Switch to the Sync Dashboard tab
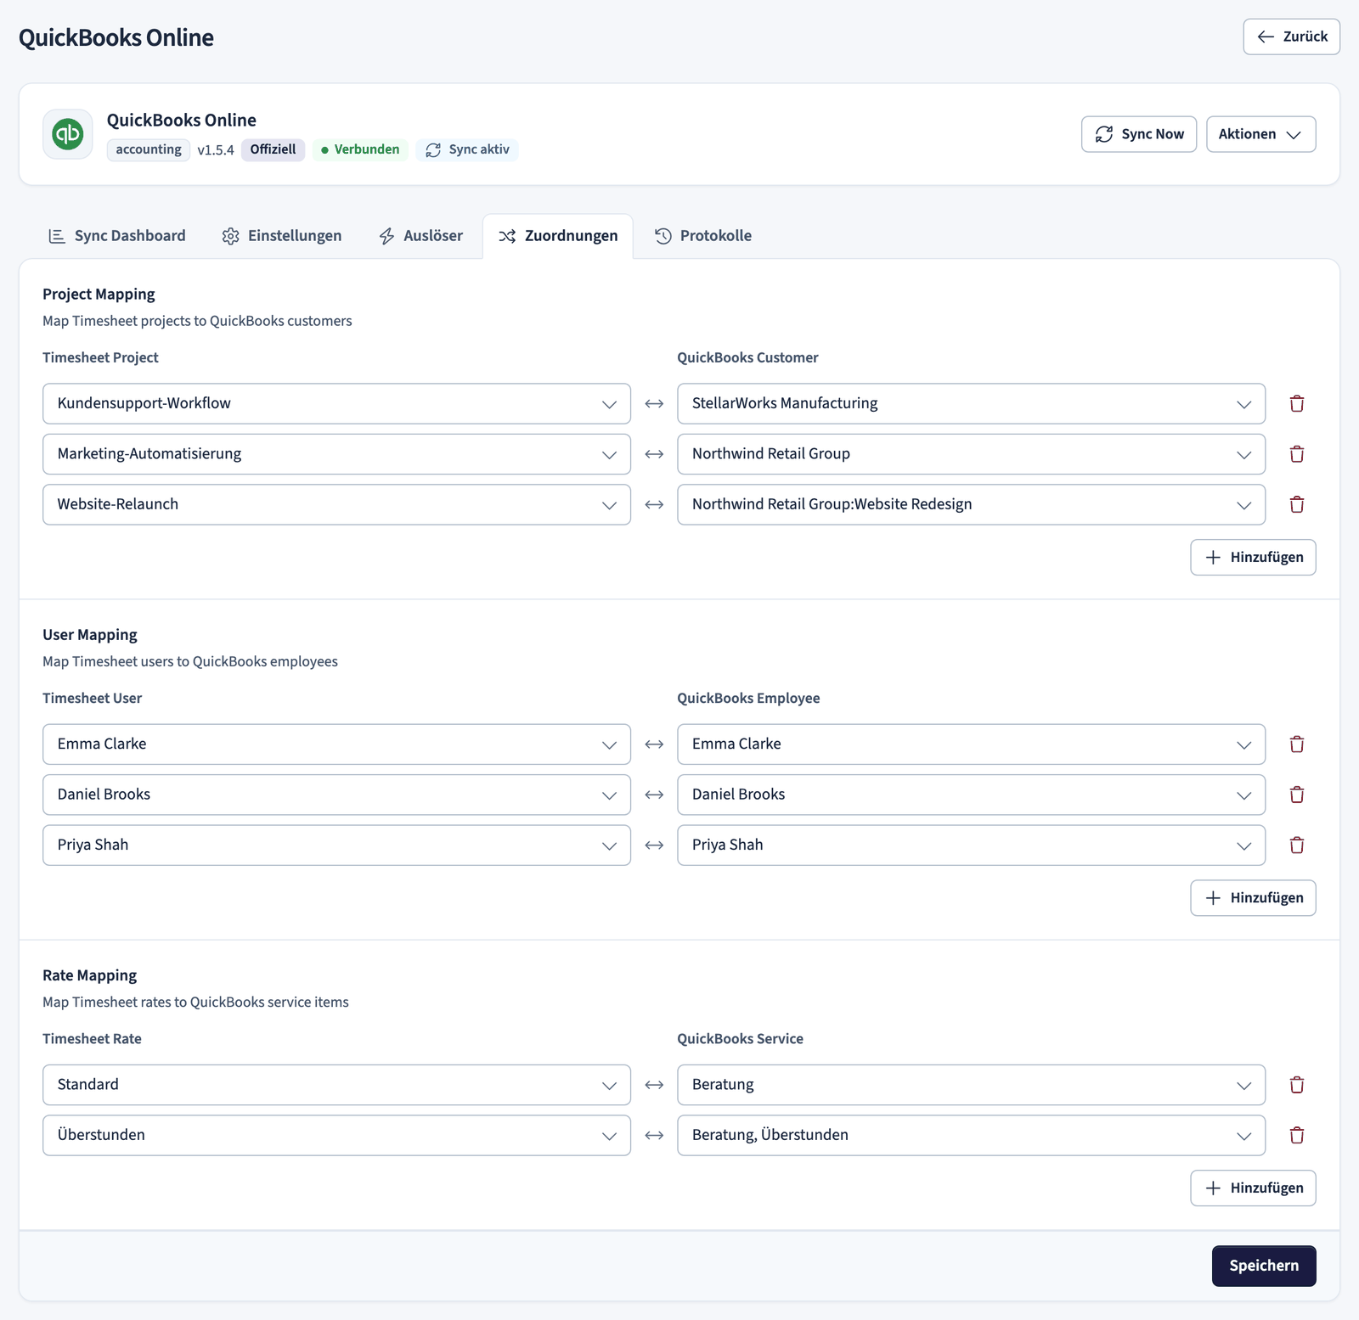This screenshot has height=1320, width=1359. coord(117,236)
